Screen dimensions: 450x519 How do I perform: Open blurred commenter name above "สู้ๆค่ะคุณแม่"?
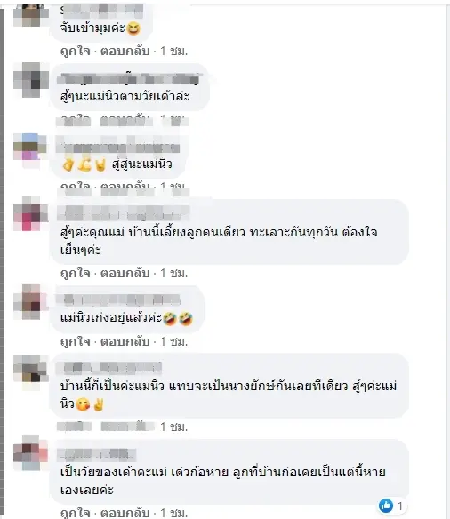click(x=124, y=213)
